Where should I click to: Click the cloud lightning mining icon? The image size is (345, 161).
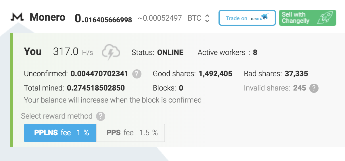click(111, 52)
